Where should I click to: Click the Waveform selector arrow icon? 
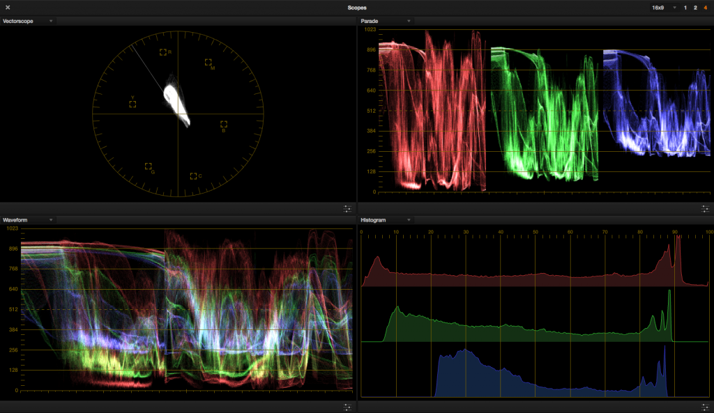pyautogui.click(x=50, y=219)
